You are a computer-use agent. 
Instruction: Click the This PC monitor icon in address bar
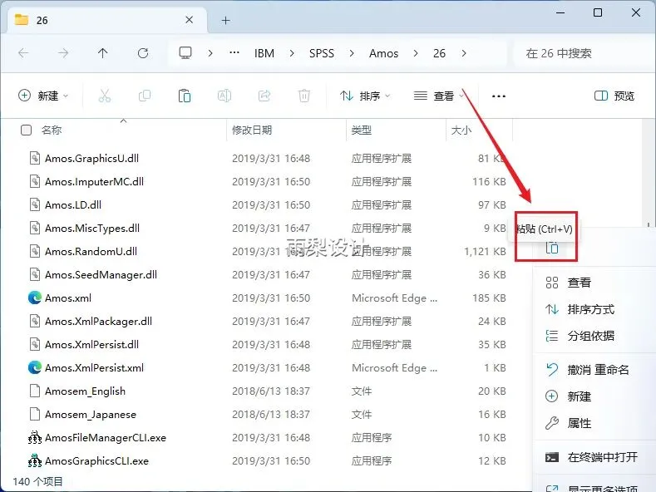click(185, 52)
